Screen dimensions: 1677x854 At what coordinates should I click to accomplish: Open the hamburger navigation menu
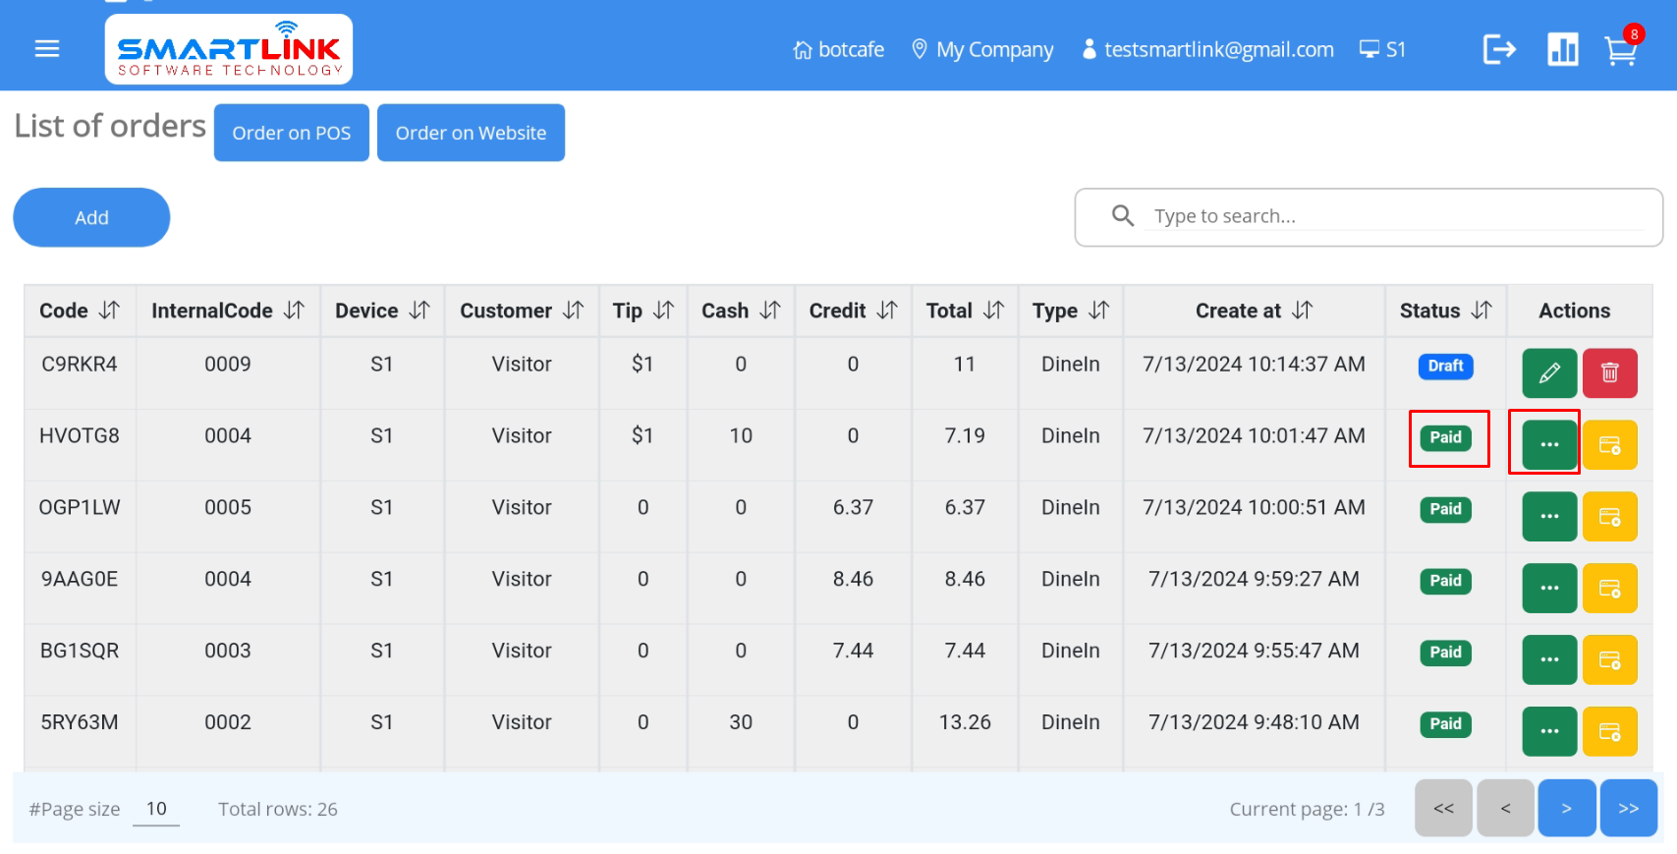pos(47,49)
